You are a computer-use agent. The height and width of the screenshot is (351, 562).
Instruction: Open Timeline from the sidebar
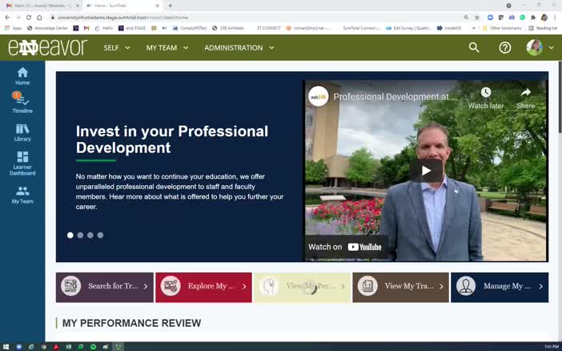pyautogui.click(x=22, y=103)
